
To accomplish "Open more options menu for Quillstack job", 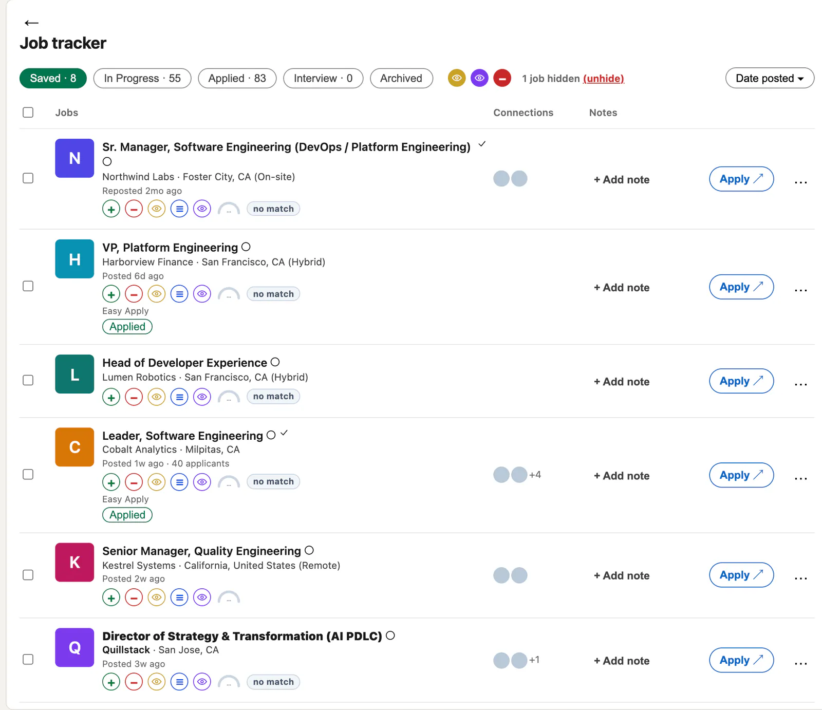I will [x=800, y=663].
